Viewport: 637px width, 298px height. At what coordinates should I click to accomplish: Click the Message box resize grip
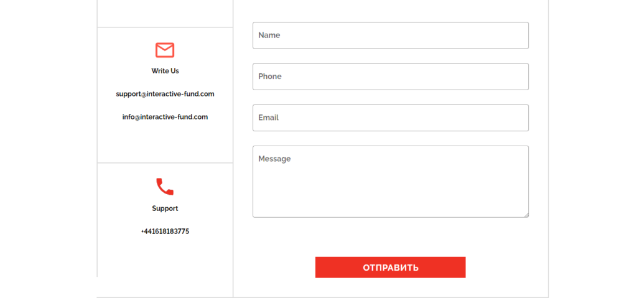coord(526,215)
